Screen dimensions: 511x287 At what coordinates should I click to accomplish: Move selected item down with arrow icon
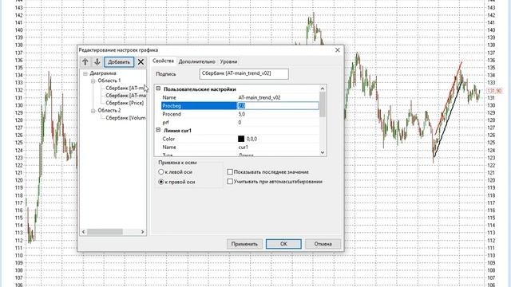pos(97,62)
